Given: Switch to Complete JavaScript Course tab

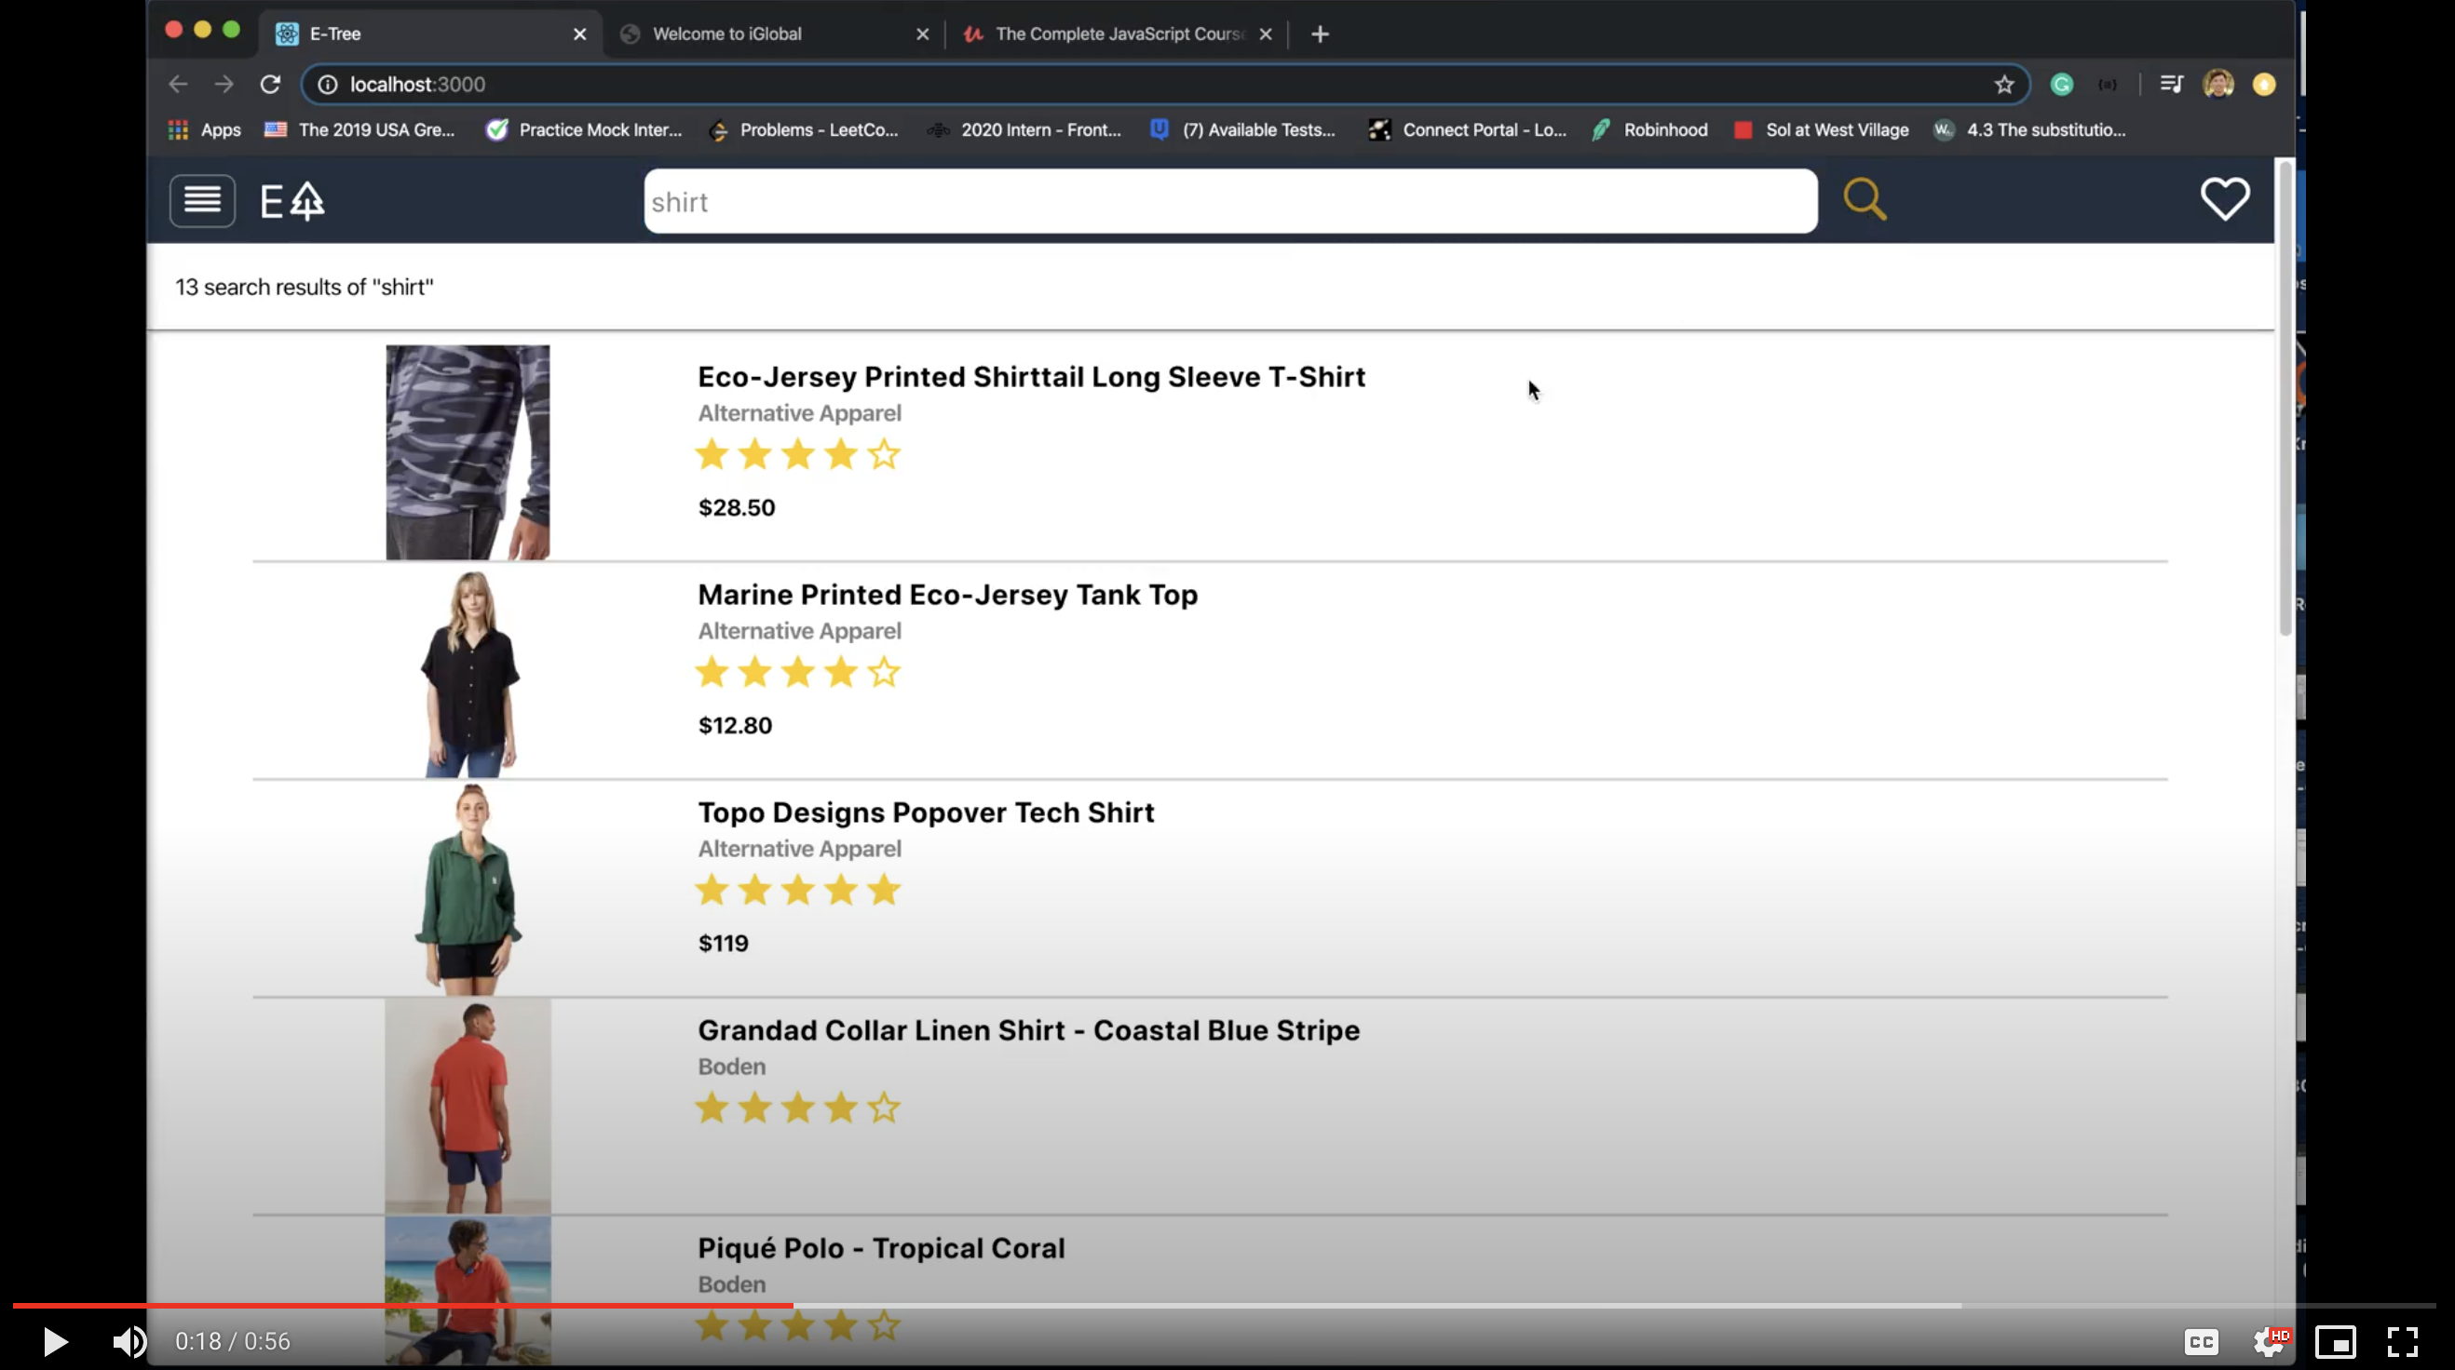Looking at the screenshot, I should click(x=1118, y=34).
